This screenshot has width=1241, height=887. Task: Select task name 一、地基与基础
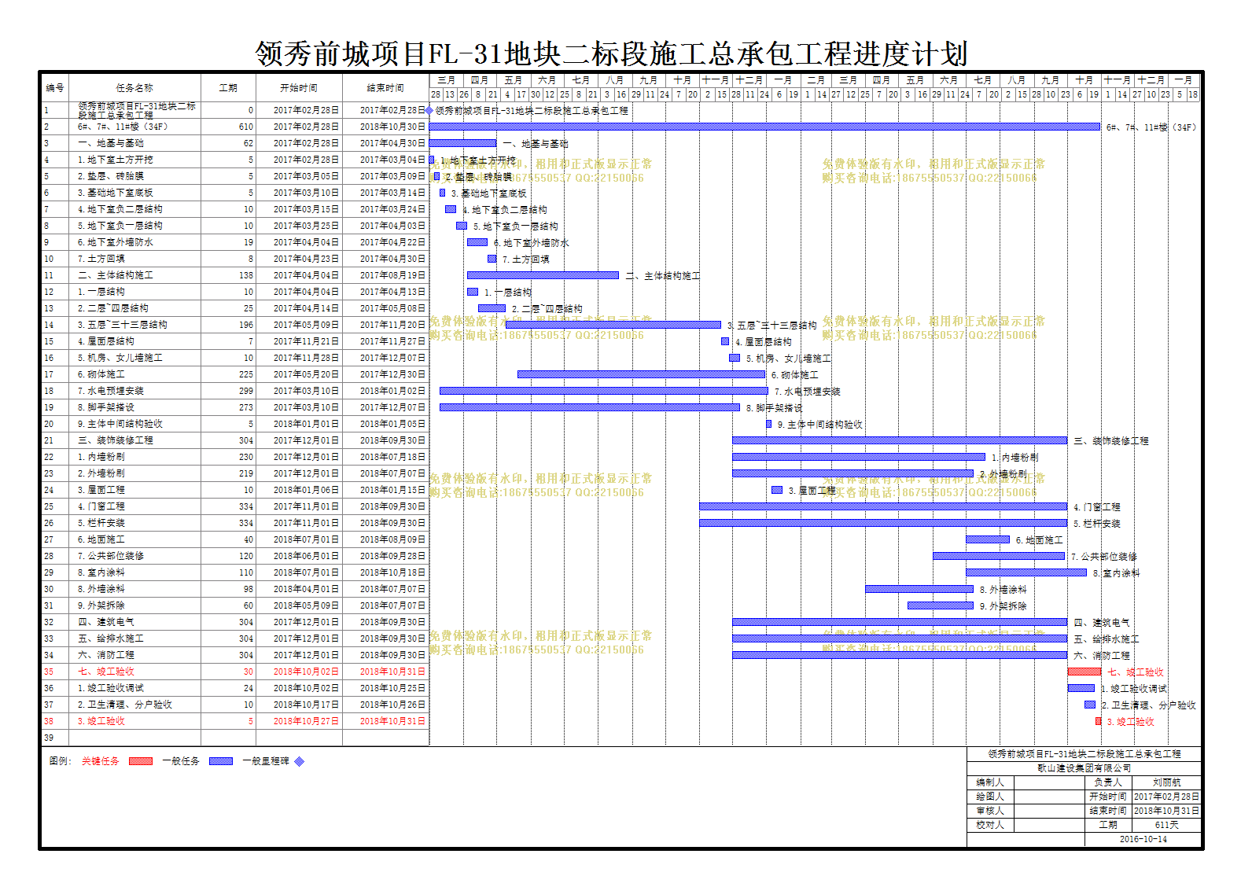tap(110, 143)
